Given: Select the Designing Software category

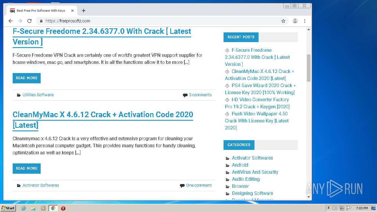Looking at the screenshot, I should (x=252, y=193).
